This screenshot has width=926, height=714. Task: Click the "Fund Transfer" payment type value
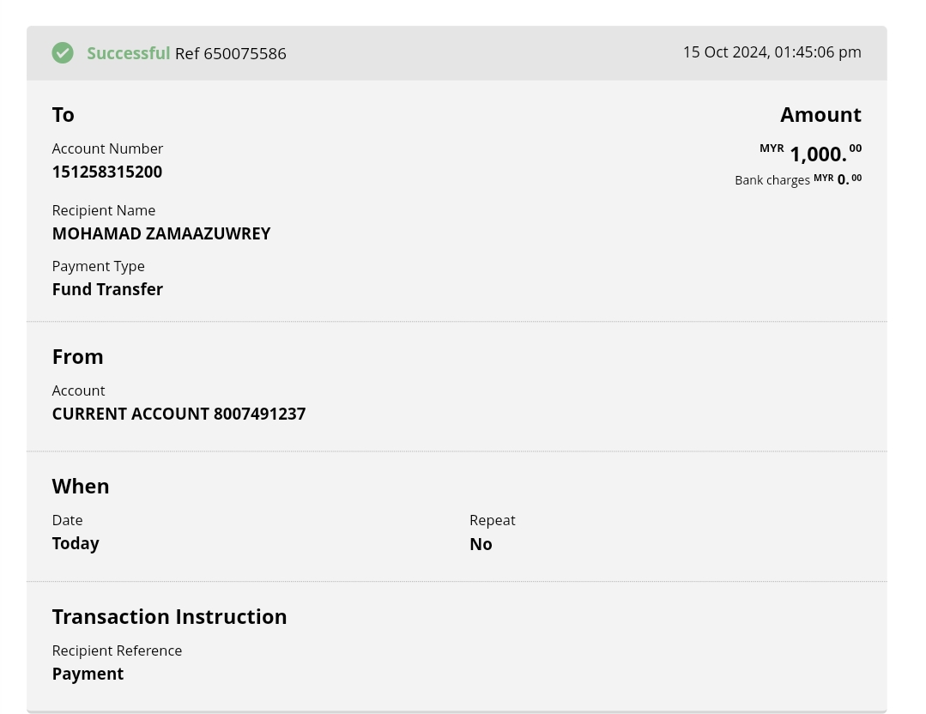[x=107, y=289]
